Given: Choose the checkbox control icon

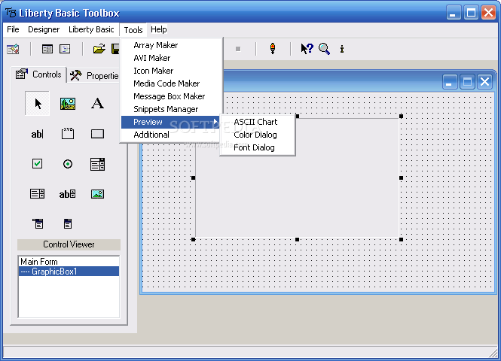Looking at the screenshot, I should tap(38, 164).
